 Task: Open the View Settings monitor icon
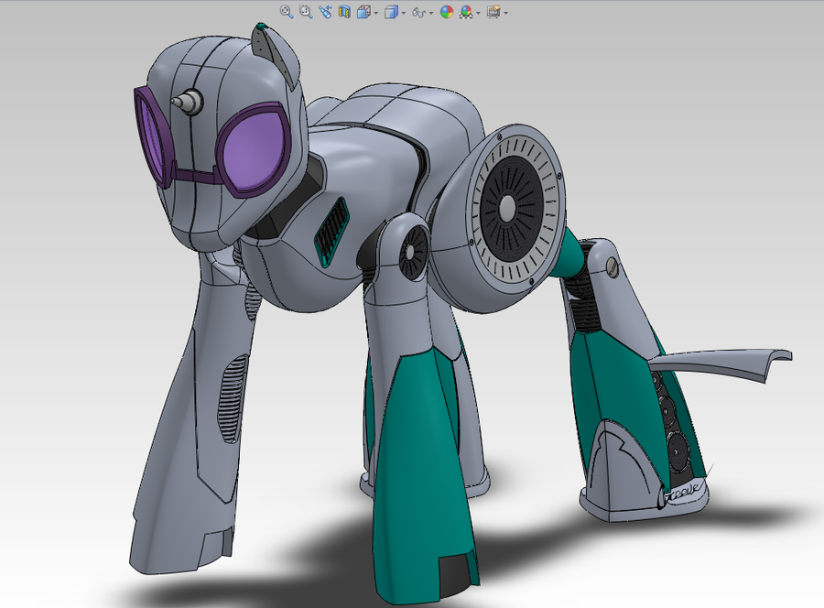click(493, 12)
